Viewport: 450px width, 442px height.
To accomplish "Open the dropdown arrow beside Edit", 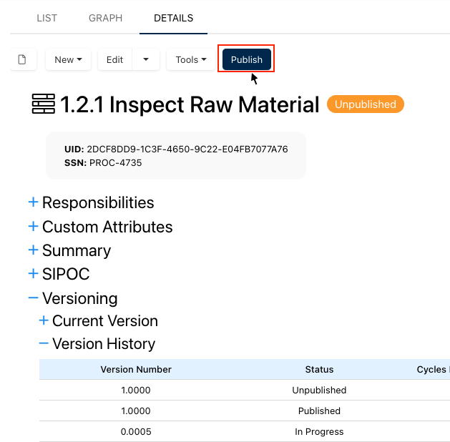I will (146, 60).
